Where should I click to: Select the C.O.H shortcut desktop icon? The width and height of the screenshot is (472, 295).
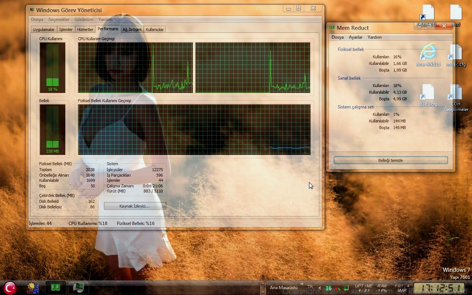point(428,16)
